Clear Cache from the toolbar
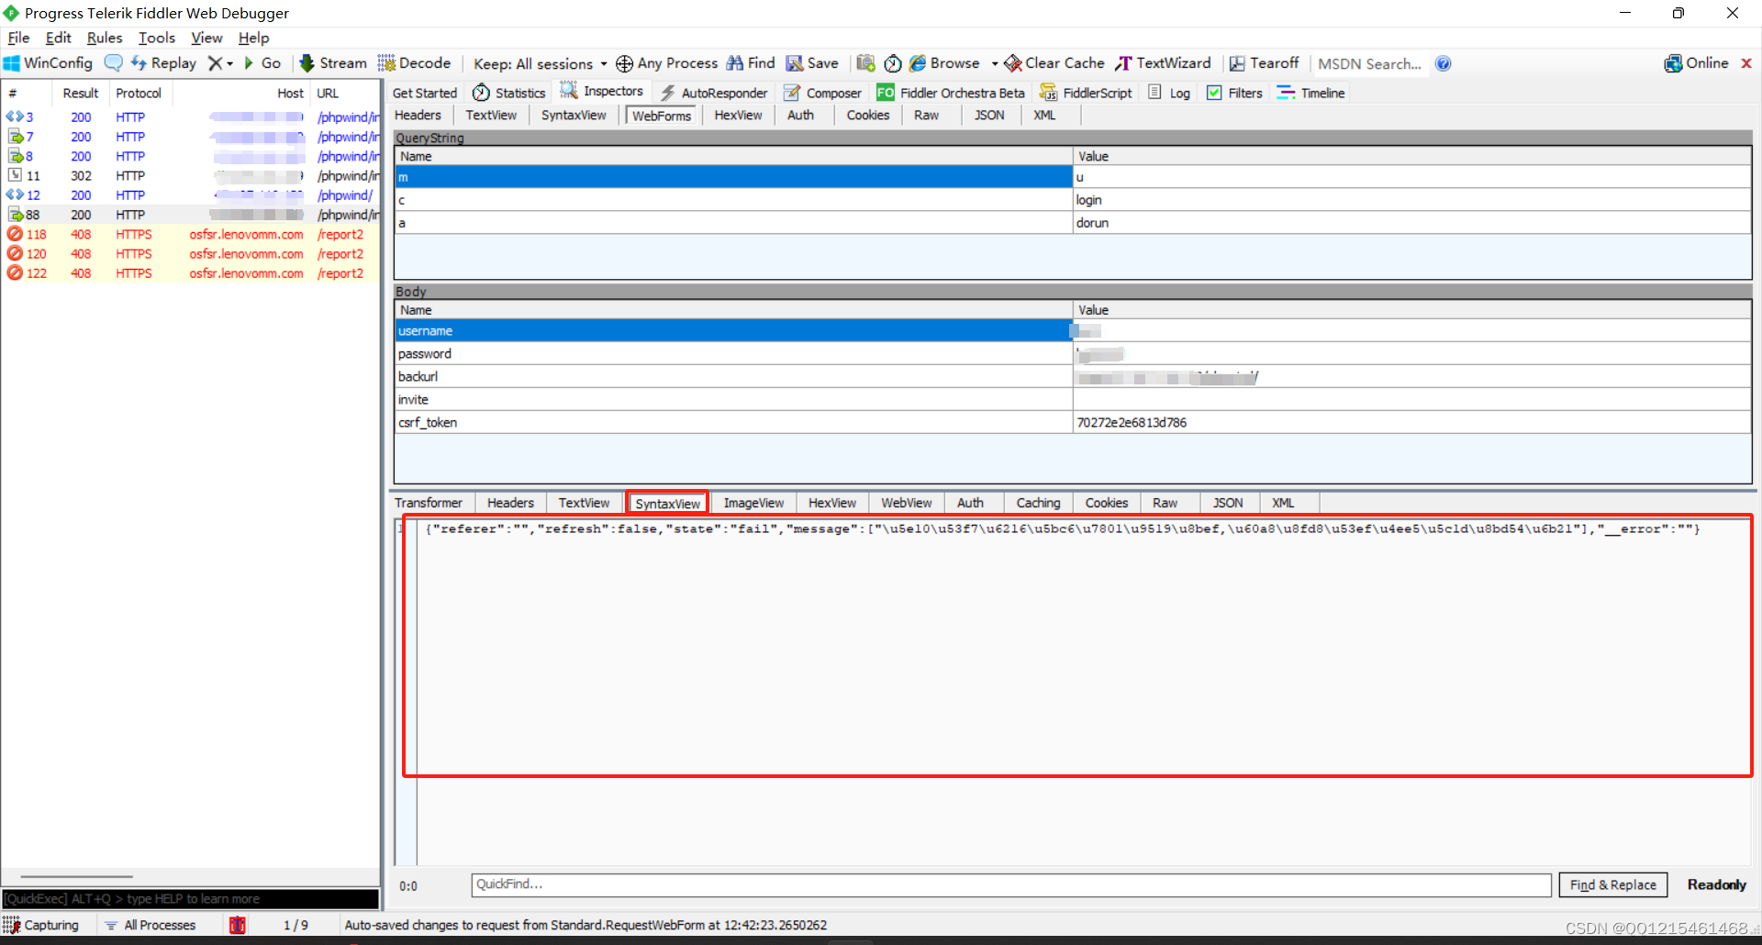Screen dimensions: 1762x945 [x=1054, y=63]
